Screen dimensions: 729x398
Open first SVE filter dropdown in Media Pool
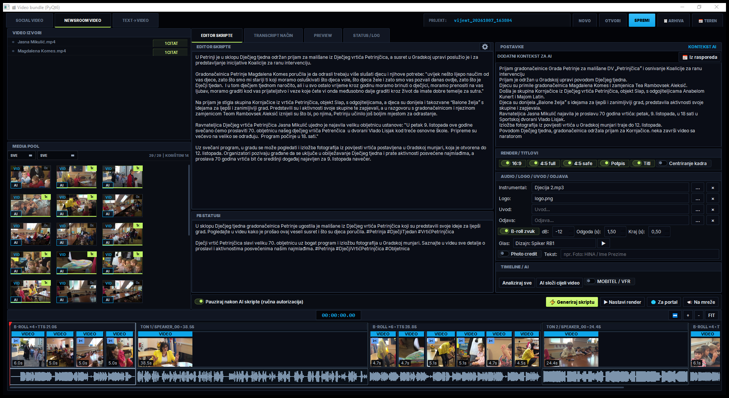point(22,156)
